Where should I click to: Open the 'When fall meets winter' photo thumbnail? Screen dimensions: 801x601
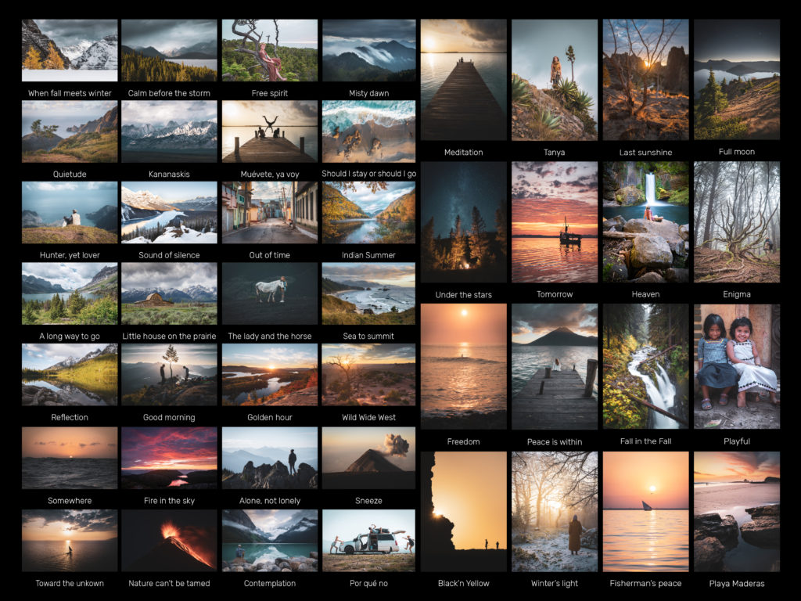tap(70, 50)
